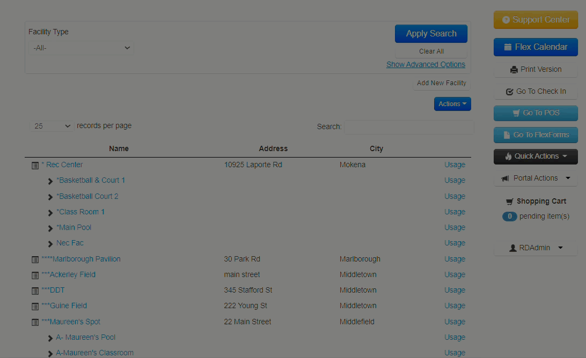Open the Flex Calendar
Screen dimensions: 586x358
click(x=536, y=47)
